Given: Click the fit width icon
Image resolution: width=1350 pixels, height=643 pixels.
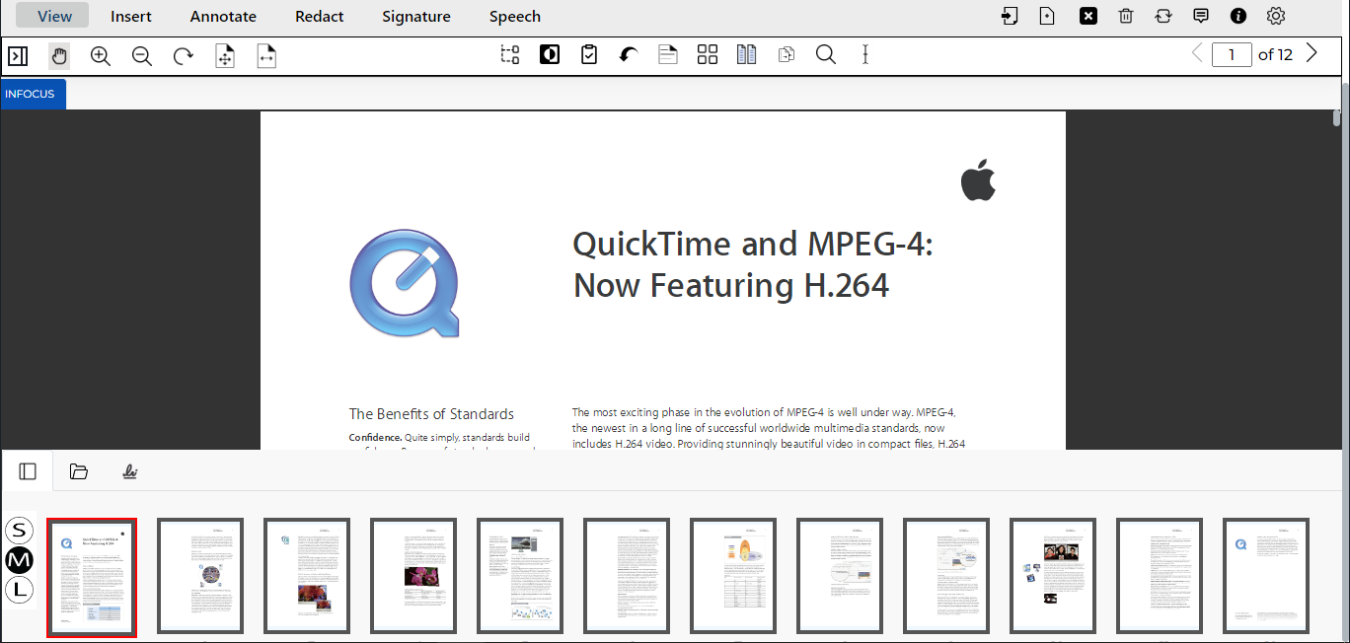Looking at the screenshot, I should (x=266, y=56).
